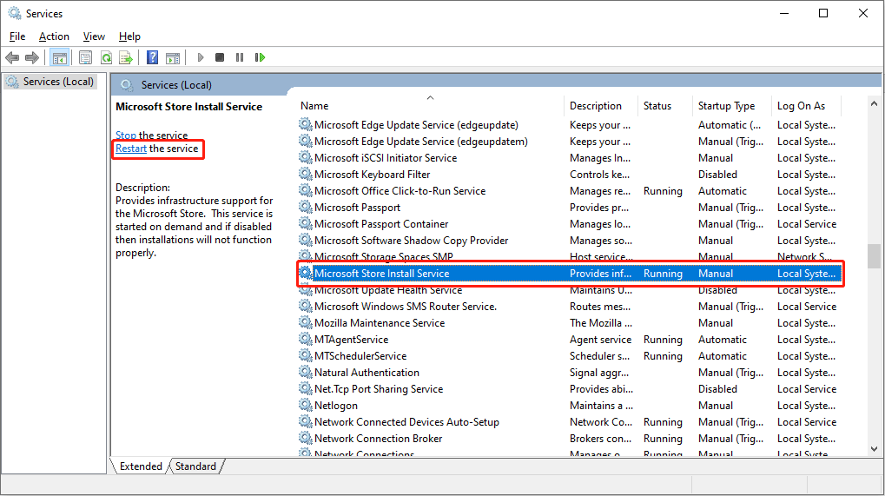This screenshot has height=496, width=885.
Task: Select the Natural Authentication service
Action: coord(570,373)
